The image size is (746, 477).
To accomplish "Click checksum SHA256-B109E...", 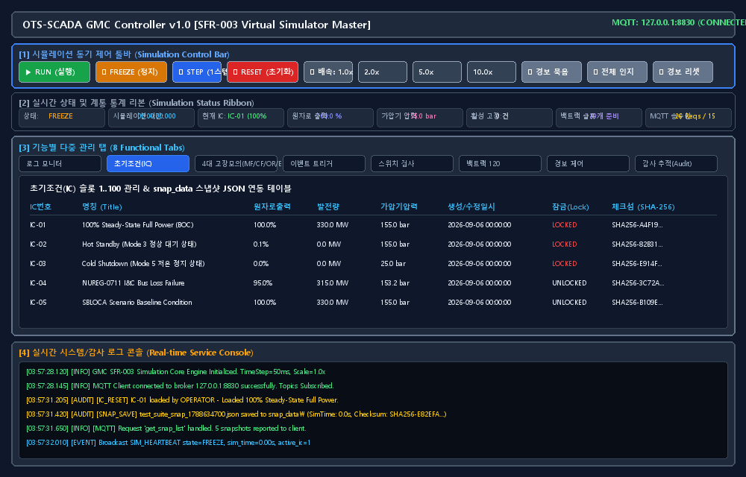I will 637,303.
